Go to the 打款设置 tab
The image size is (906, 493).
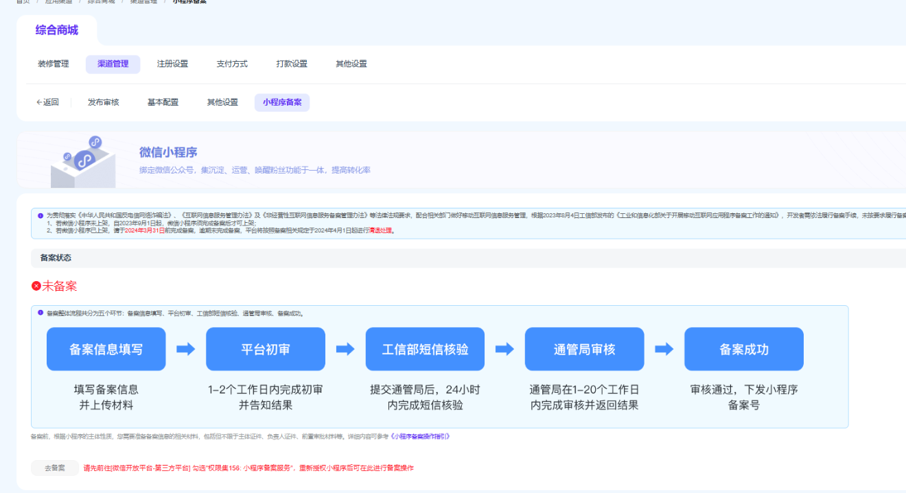pyautogui.click(x=292, y=64)
